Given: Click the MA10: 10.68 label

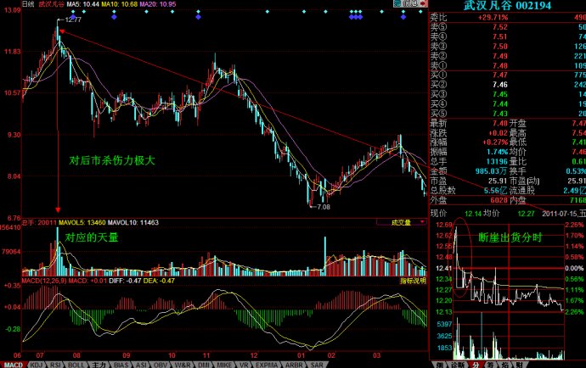Looking at the screenshot, I should point(120,4).
